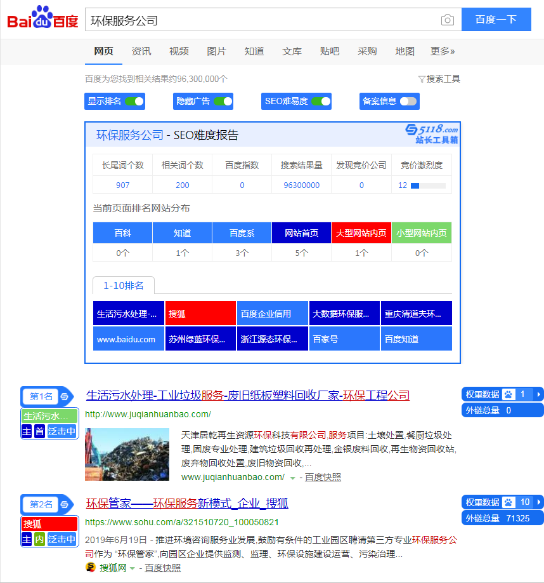
Task: Expand first result's 权重数据 arrow
Action: 538,394
